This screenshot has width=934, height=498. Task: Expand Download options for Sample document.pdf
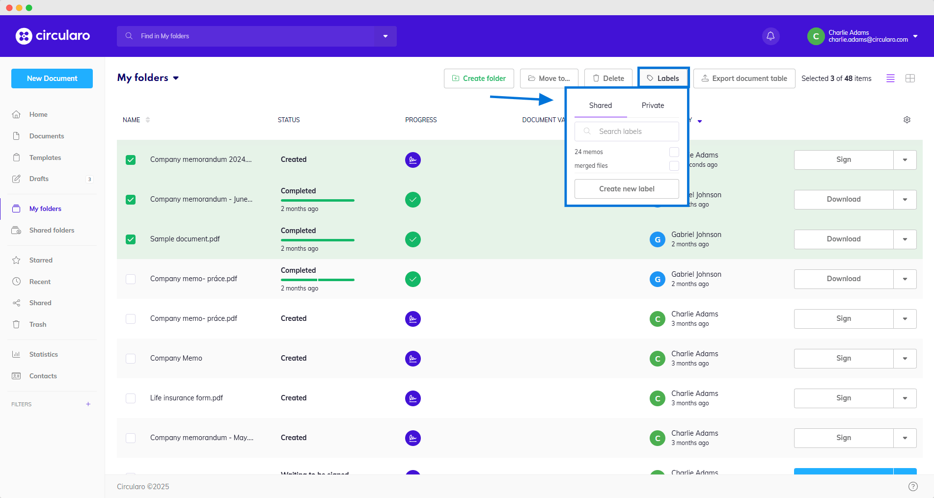[905, 239]
